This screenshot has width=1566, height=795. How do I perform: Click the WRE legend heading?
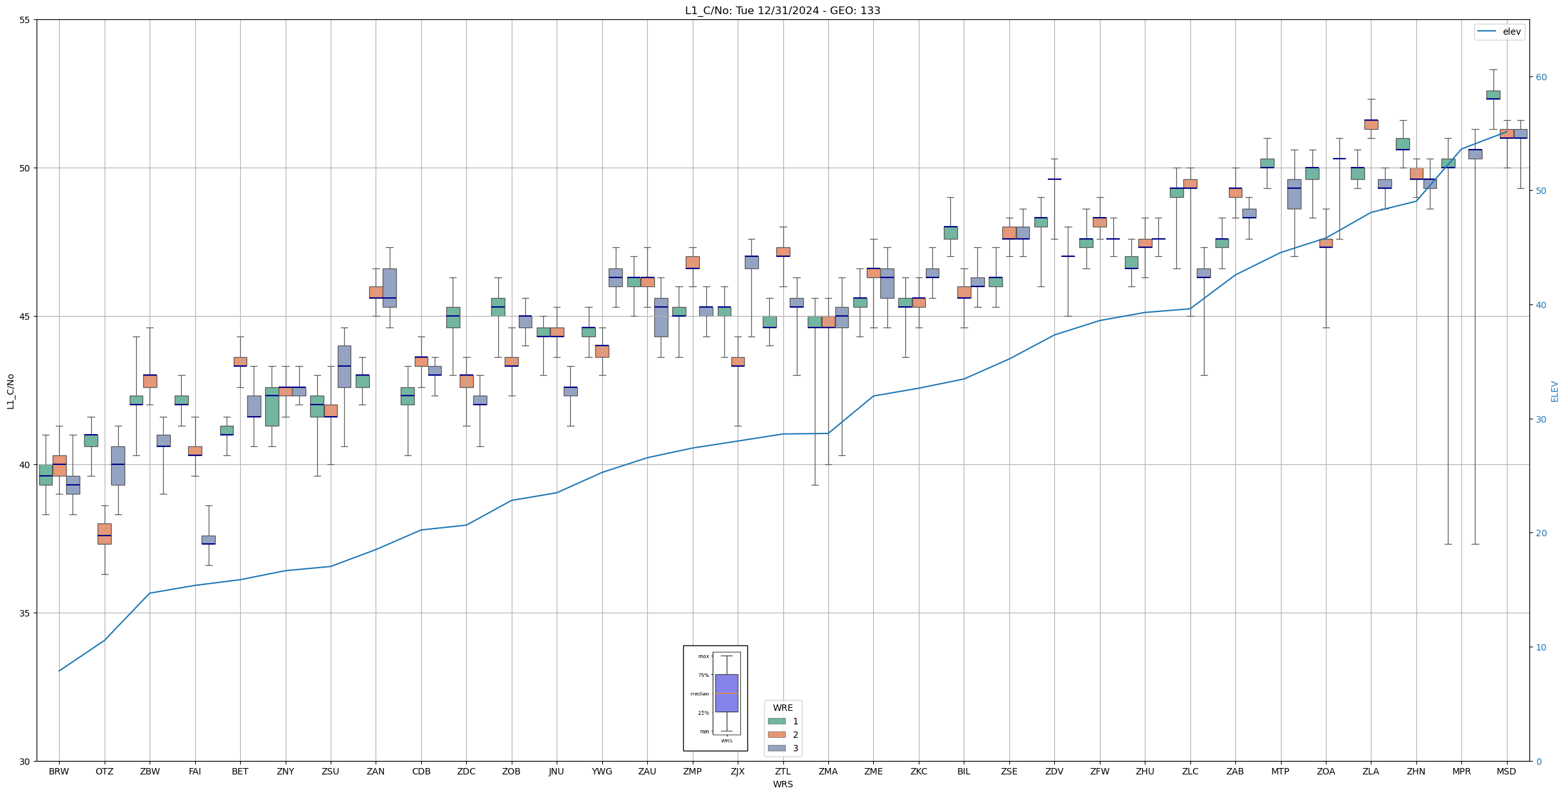pos(783,708)
